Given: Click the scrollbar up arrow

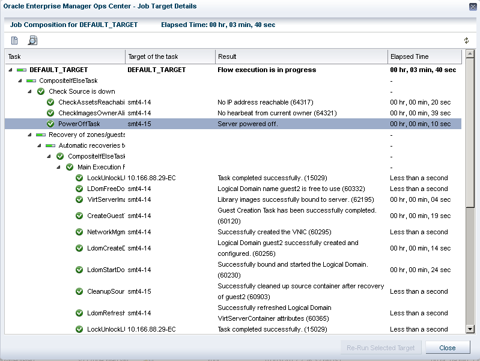Looking at the screenshot, I should [470, 54].
